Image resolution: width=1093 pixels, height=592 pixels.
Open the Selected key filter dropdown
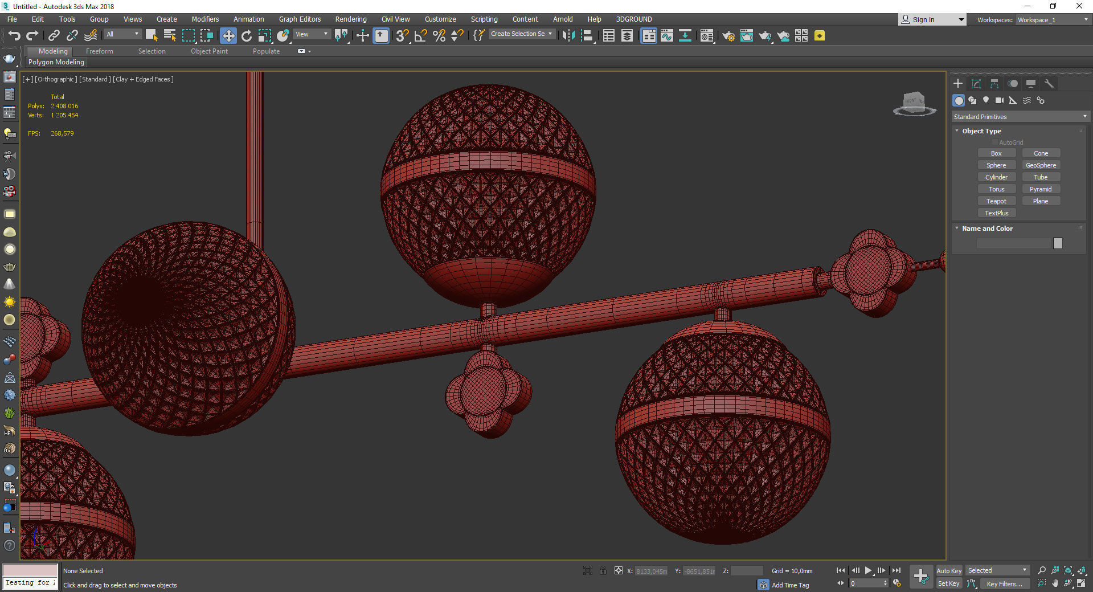pos(997,570)
